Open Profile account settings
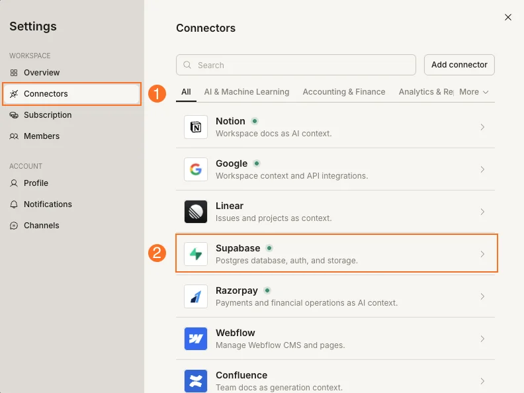This screenshot has height=393, width=524. (71, 183)
